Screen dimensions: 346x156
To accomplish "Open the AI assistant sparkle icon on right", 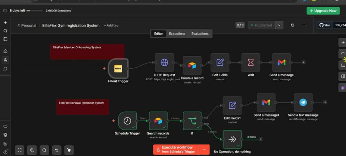I will tap(343, 88).
